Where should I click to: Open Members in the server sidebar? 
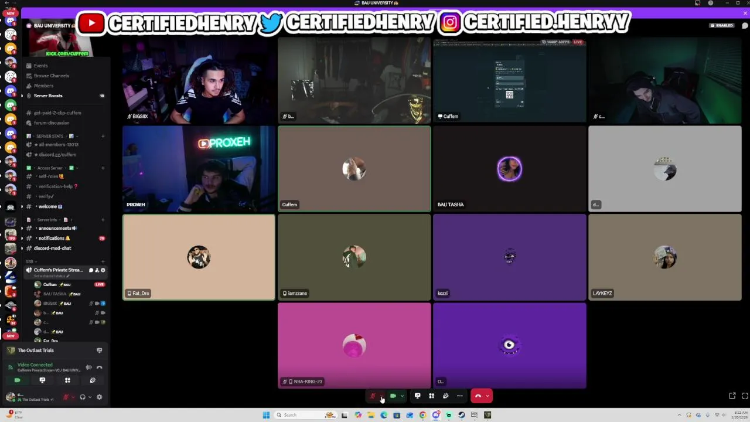click(43, 86)
